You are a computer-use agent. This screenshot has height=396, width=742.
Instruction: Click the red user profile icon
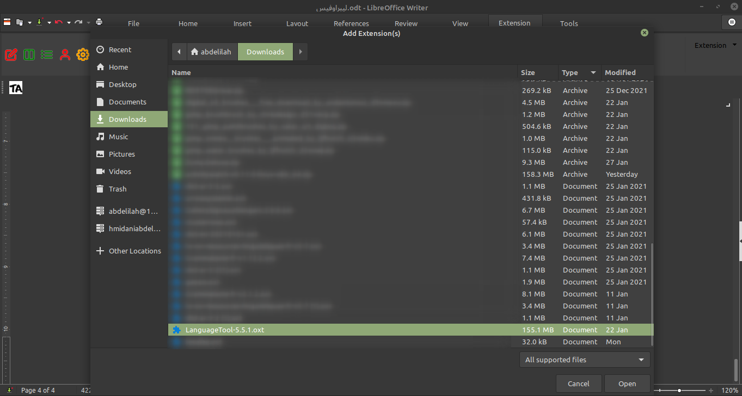pos(65,54)
